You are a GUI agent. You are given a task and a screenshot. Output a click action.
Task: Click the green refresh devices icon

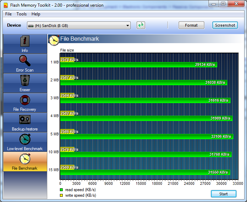point(141,25)
